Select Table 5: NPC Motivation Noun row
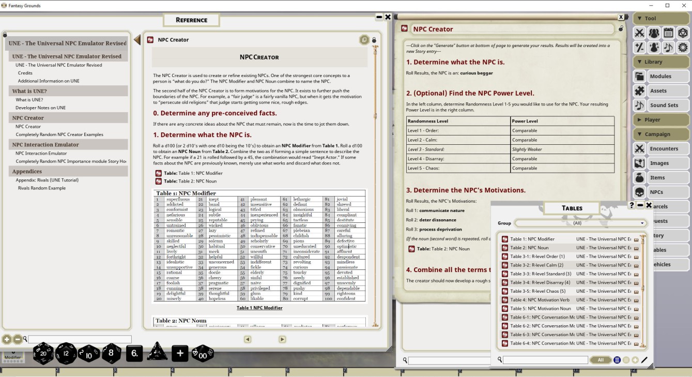692x377 pixels. click(x=571, y=309)
